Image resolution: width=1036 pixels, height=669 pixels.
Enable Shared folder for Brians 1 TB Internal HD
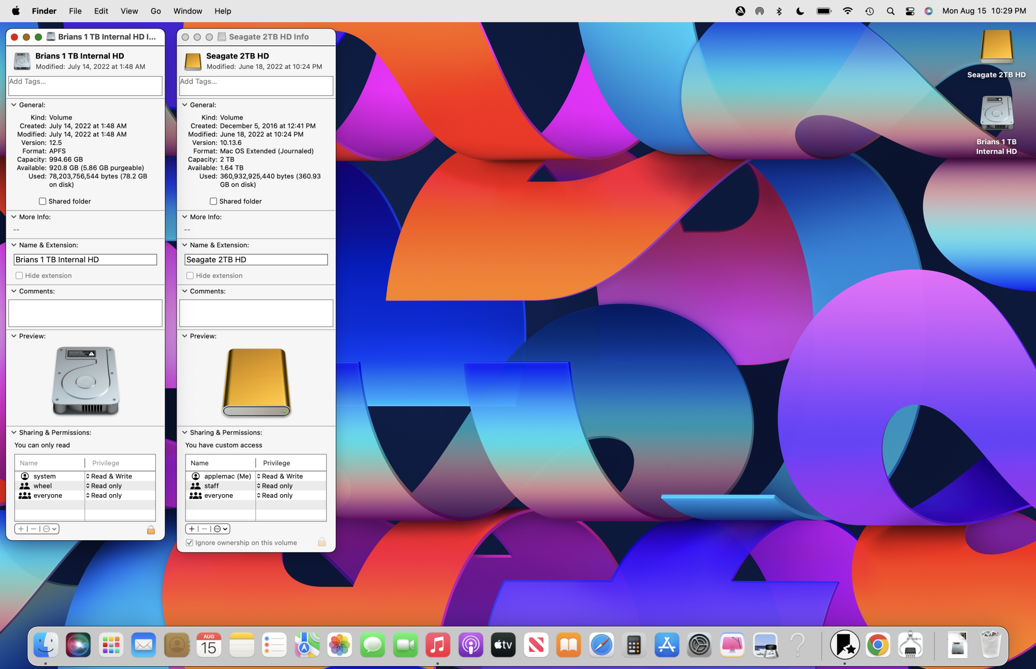(x=42, y=201)
